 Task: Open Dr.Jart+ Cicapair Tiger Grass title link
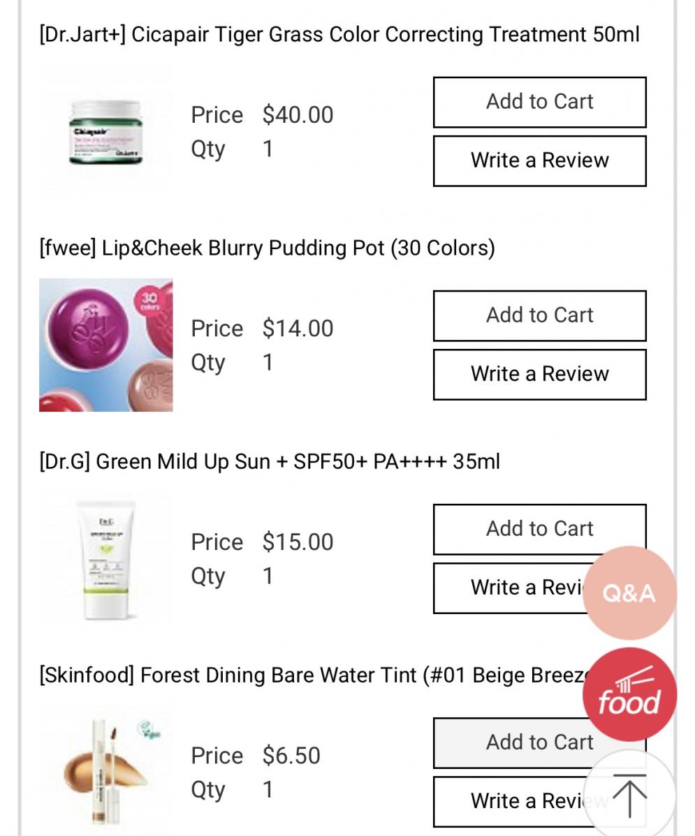(x=339, y=34)
